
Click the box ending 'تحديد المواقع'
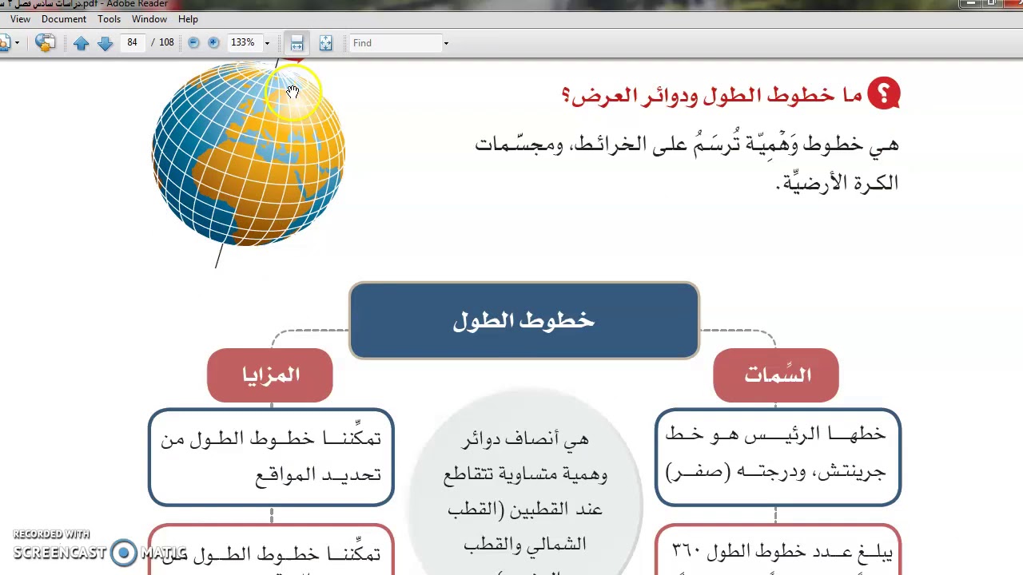(x=271, y=457)
